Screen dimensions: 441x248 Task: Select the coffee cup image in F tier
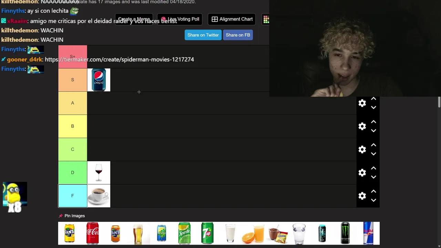point(99,196)
